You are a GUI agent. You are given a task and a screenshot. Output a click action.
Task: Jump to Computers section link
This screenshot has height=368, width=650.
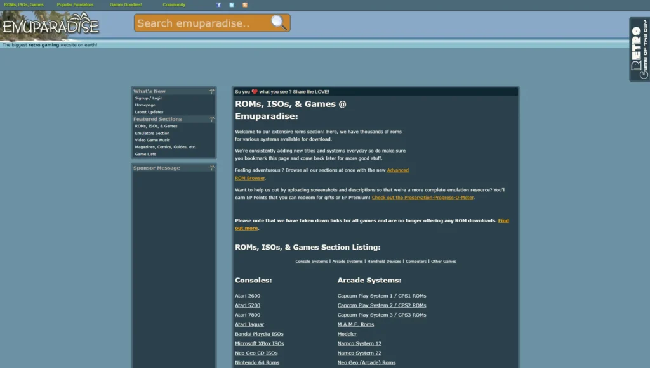tap(416, 262)
